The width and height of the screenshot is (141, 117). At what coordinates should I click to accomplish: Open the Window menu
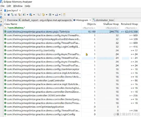18,6
